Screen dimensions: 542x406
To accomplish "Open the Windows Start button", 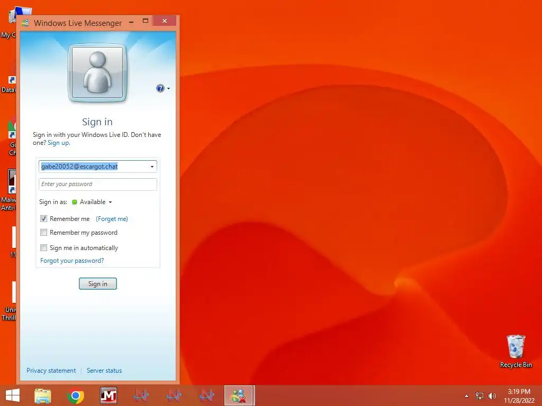I will [x=13, y=395].
